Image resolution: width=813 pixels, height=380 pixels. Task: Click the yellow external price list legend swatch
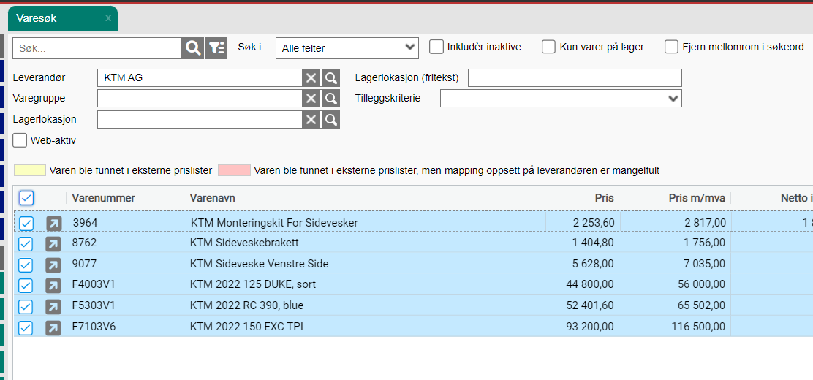[29, 170]
